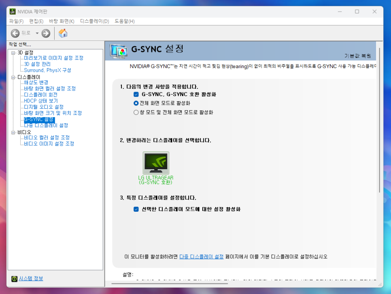Open HDCP 상태 보기 page
The height and width of the screenshot is (294, 391).
click(40, 101)
